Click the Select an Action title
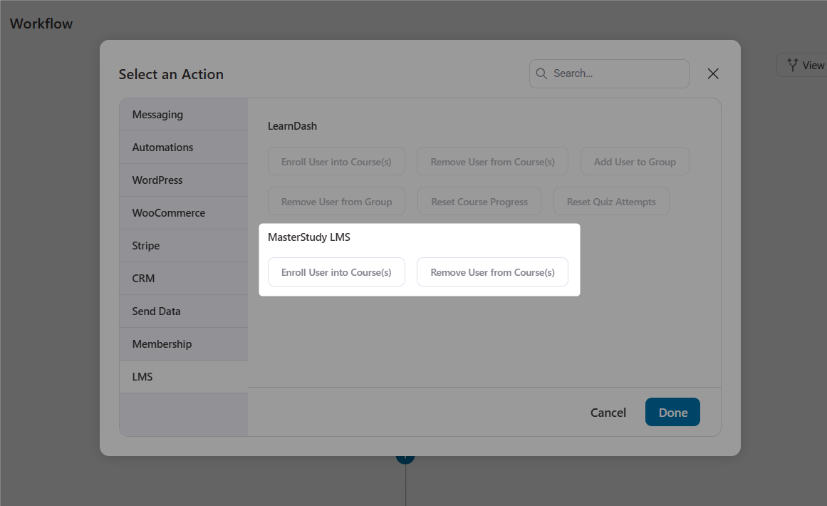827x506 pixels. click(171, 74)
